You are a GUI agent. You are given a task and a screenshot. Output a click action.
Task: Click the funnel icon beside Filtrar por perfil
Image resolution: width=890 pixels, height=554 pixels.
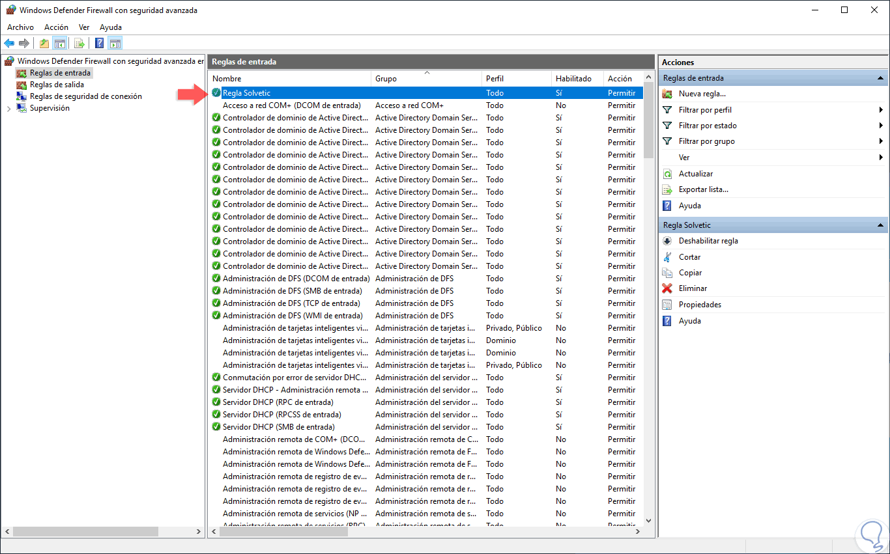pyautogui.click(x=667, y=110)
